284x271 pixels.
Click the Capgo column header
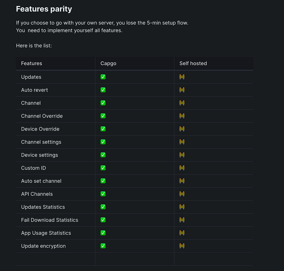tap(108, 63)
